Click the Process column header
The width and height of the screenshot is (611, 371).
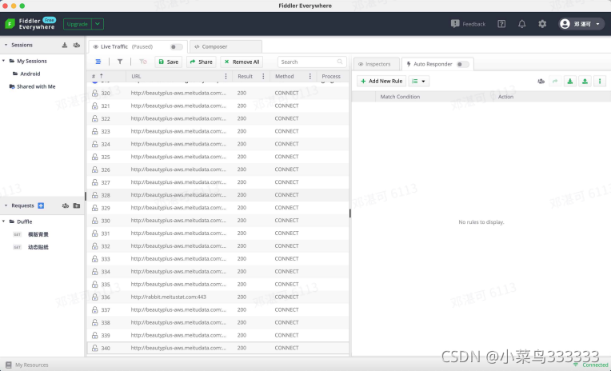331,77
